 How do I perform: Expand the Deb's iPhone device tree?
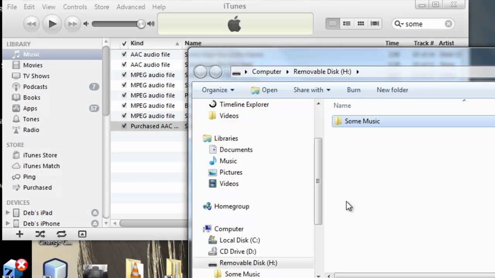[8, 224]
